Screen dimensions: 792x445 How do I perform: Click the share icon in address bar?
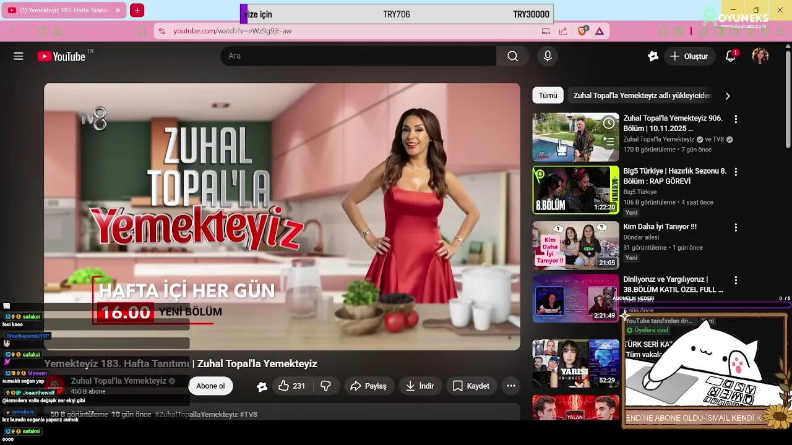(x=563, y=31)
